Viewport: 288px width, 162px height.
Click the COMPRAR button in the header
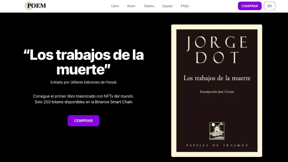pyautogui.click(x=249, y=6)
